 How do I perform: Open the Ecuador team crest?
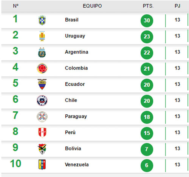pyautogui.click(x=42, y=84)
